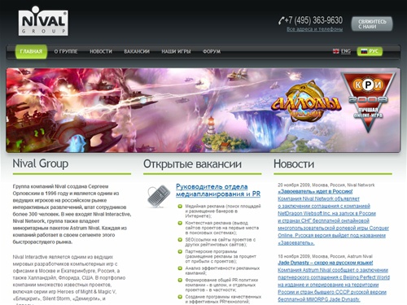Click the SEO bullet item
This screenshot has width=407, height=305.
coord(221,242)
